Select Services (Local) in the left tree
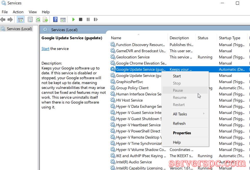 tap(19, 29)
